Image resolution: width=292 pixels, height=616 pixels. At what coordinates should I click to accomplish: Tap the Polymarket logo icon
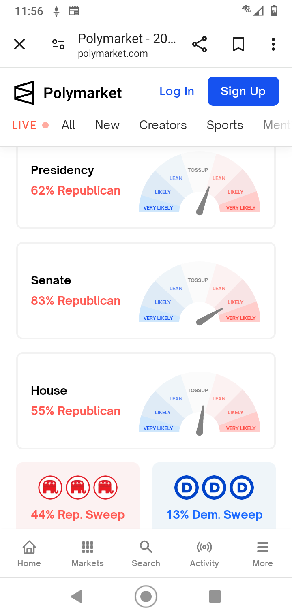pos(24,93)
